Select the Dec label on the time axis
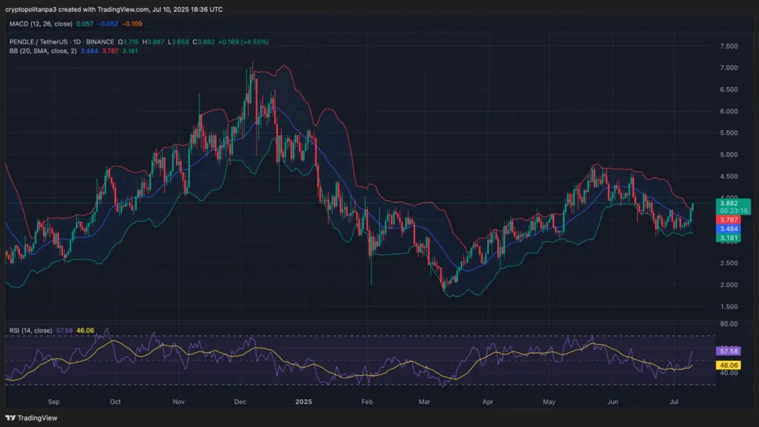 [240, 401]
